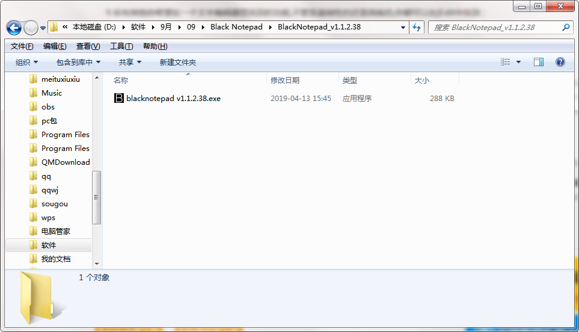Click the navigation pane scroll up arrow

click(x=97, y=78)
